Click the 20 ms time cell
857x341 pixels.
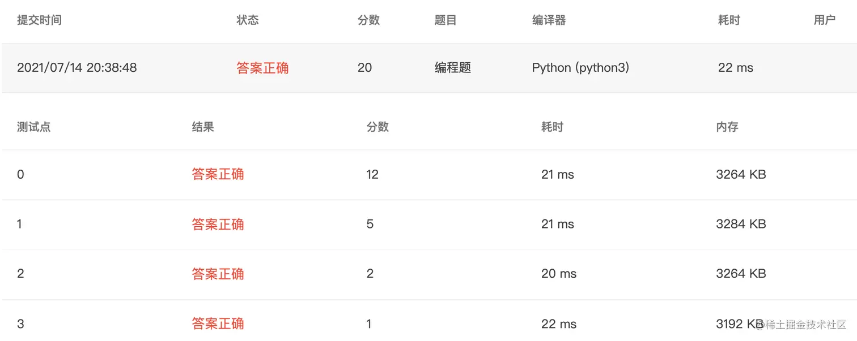559,274
